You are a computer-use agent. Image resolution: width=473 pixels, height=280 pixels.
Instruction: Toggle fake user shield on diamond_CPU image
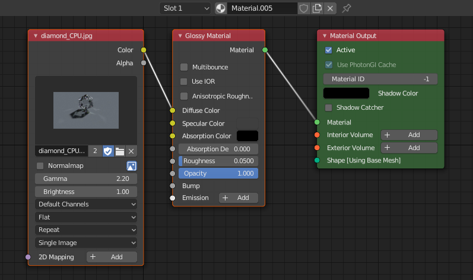pyautogui.click(x=107, y=151)
